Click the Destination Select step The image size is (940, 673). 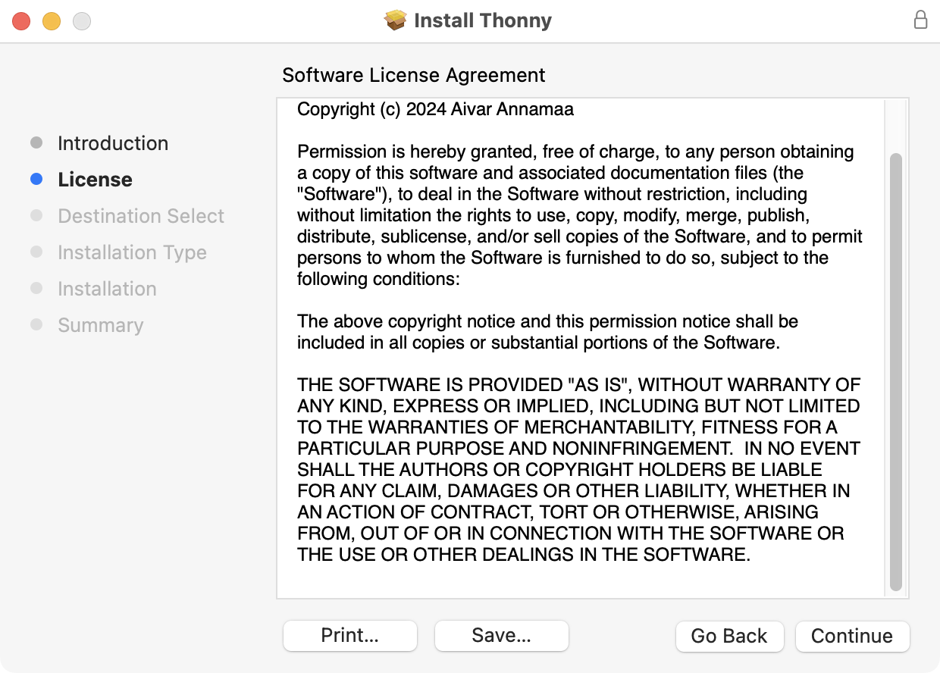click(x=141, y=216)
